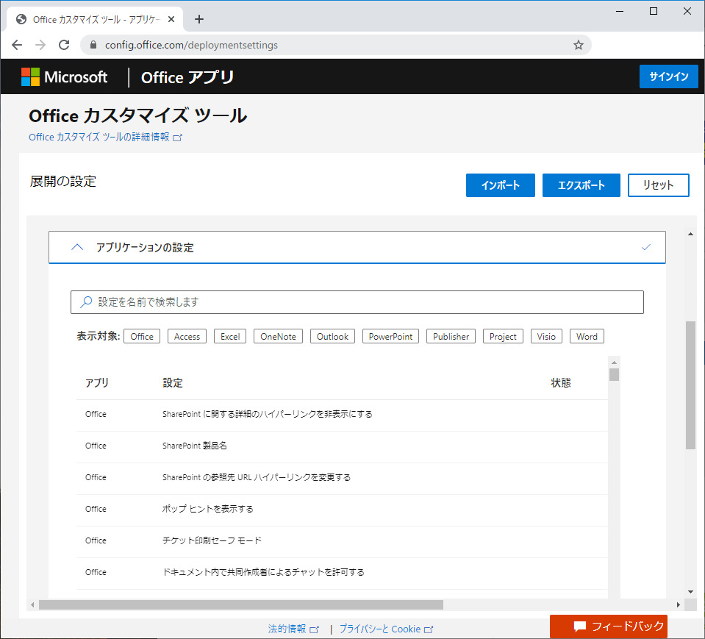
Task: Click the フィードバック button
Action: [609, 626]
